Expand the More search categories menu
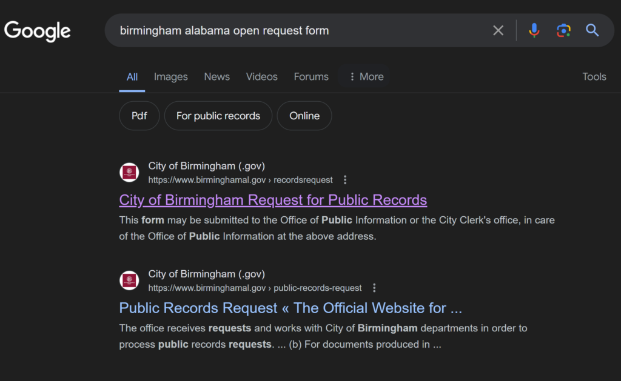Screen dimensions: 621x381 366,77
